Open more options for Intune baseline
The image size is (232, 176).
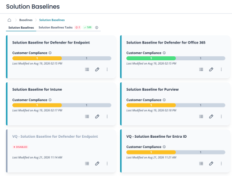(x=107, y=117)
